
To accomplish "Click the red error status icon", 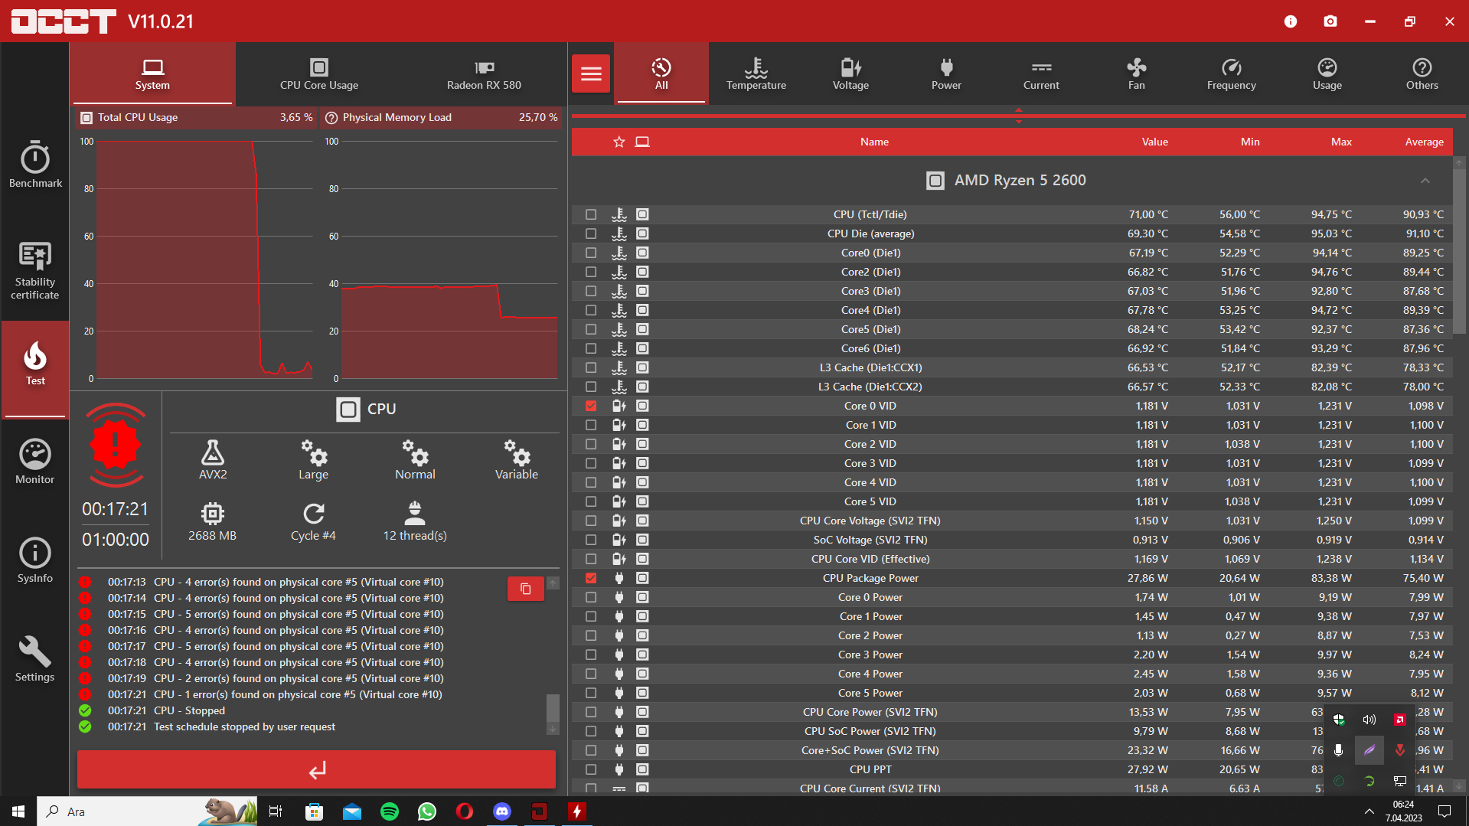I will click(x=116, y=445).
